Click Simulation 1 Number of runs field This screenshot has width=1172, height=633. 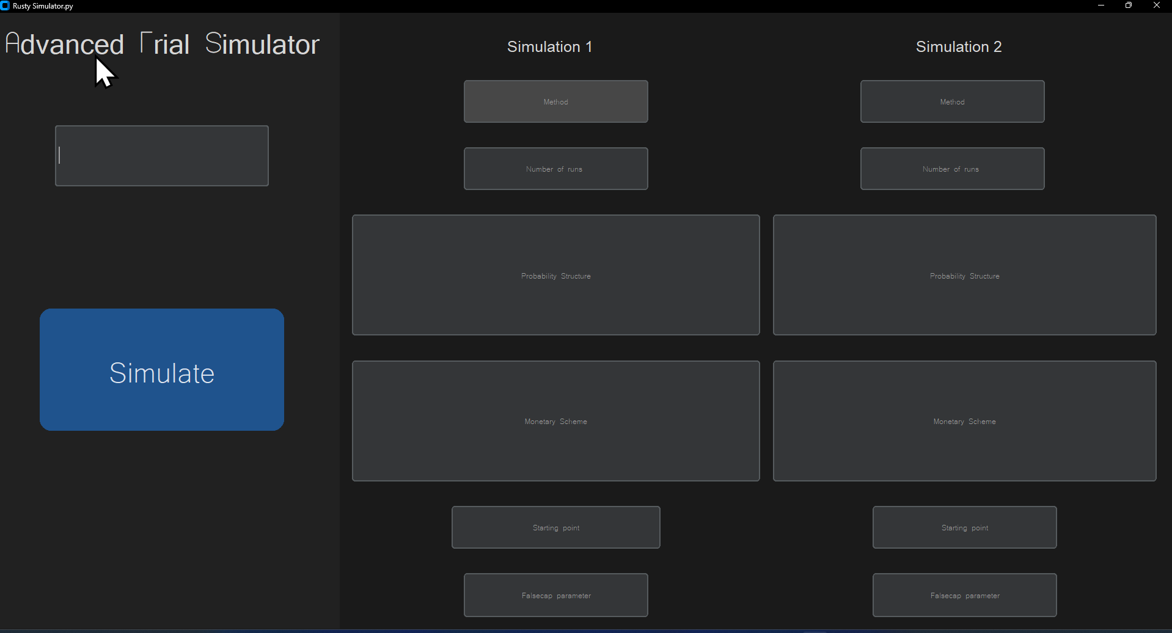point(555,169)
